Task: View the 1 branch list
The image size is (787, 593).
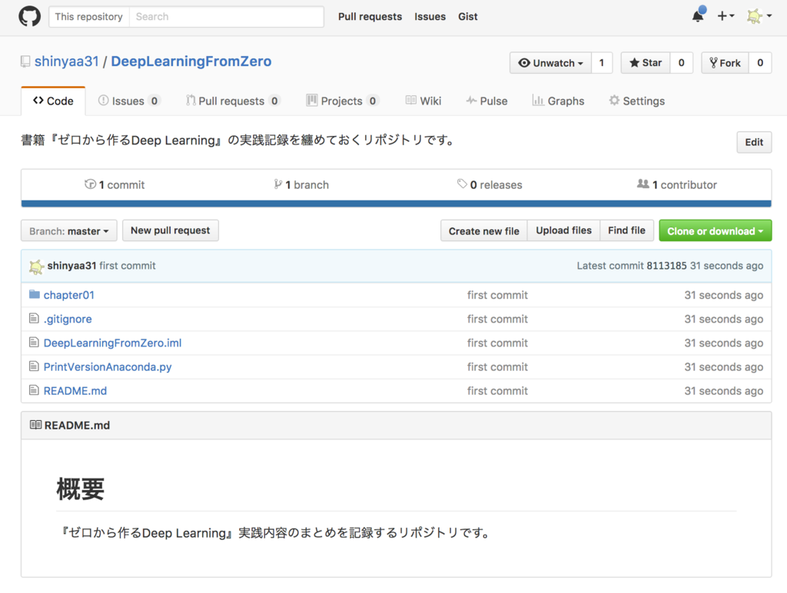Action: point(301,184)
